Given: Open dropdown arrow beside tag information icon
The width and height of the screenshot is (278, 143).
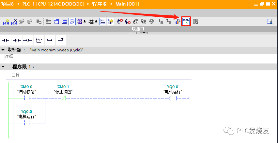Looking at the screenshot, I should tap(96, 22).
